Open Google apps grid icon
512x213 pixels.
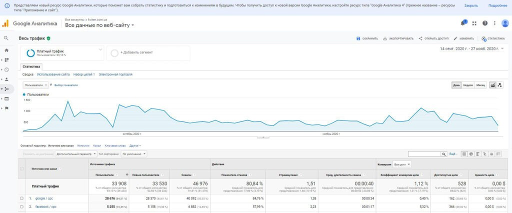pyautogui.click(x=474, y=23)
